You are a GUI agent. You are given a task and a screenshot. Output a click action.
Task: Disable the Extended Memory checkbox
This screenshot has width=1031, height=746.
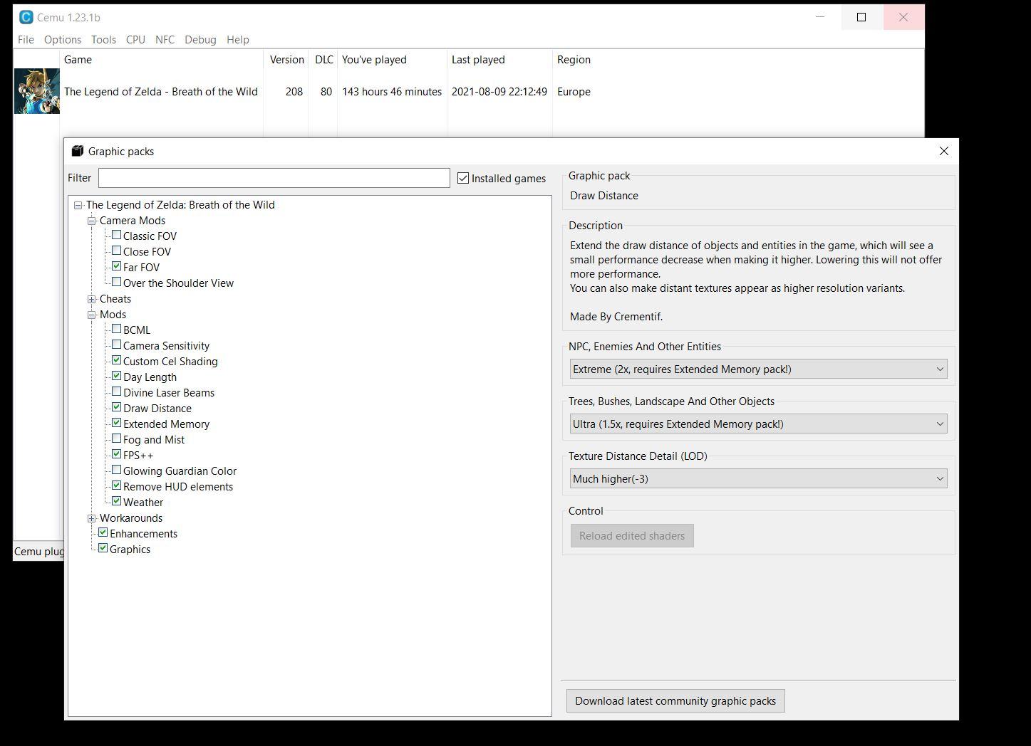(x=116, y=423)
